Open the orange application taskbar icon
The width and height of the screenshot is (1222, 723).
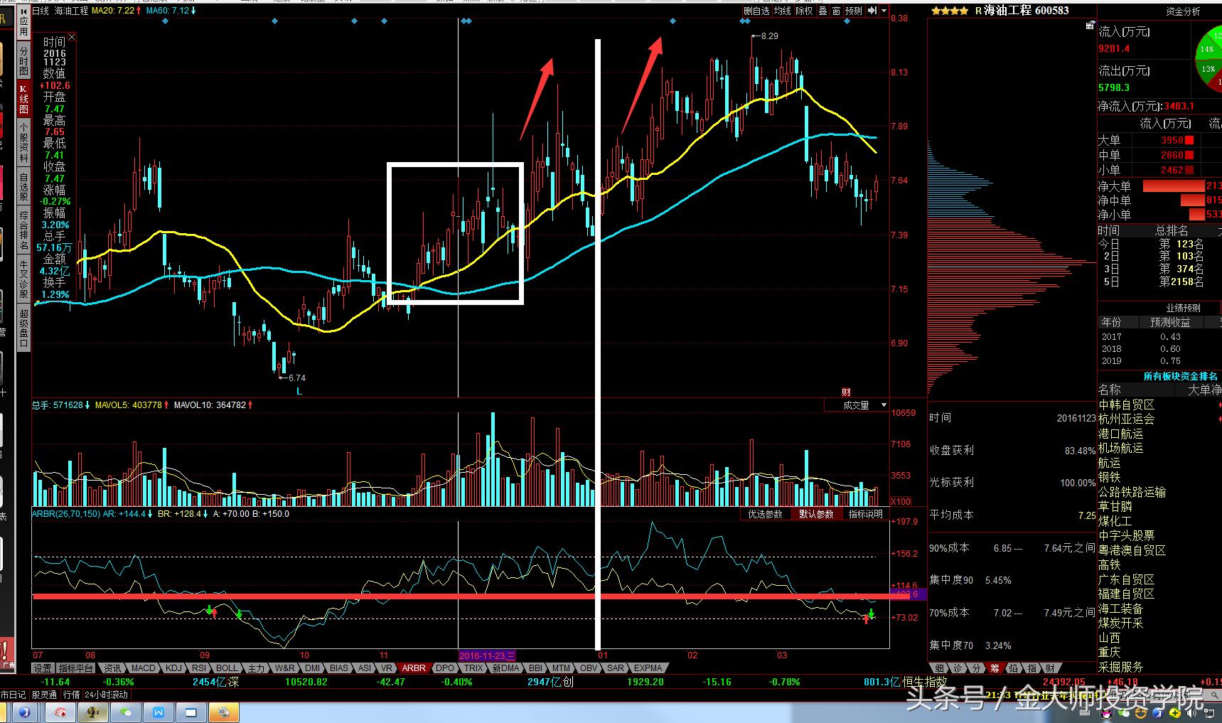pos(224,712)
